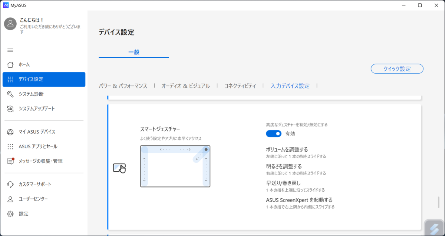Click the マイ ASUS デバイス triangle icon

(x=10, y=132)
